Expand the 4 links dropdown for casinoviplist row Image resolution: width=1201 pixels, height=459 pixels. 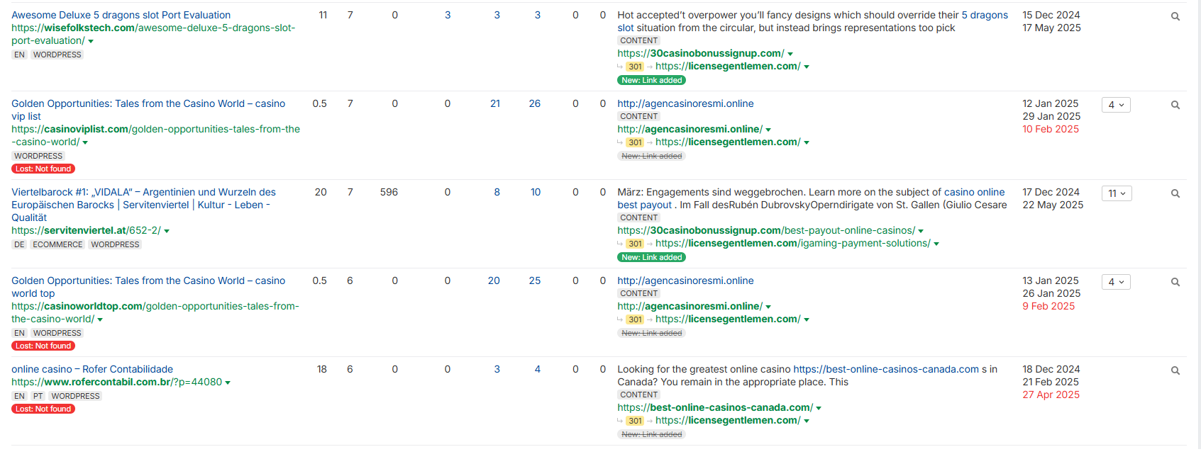[1116, 105]
